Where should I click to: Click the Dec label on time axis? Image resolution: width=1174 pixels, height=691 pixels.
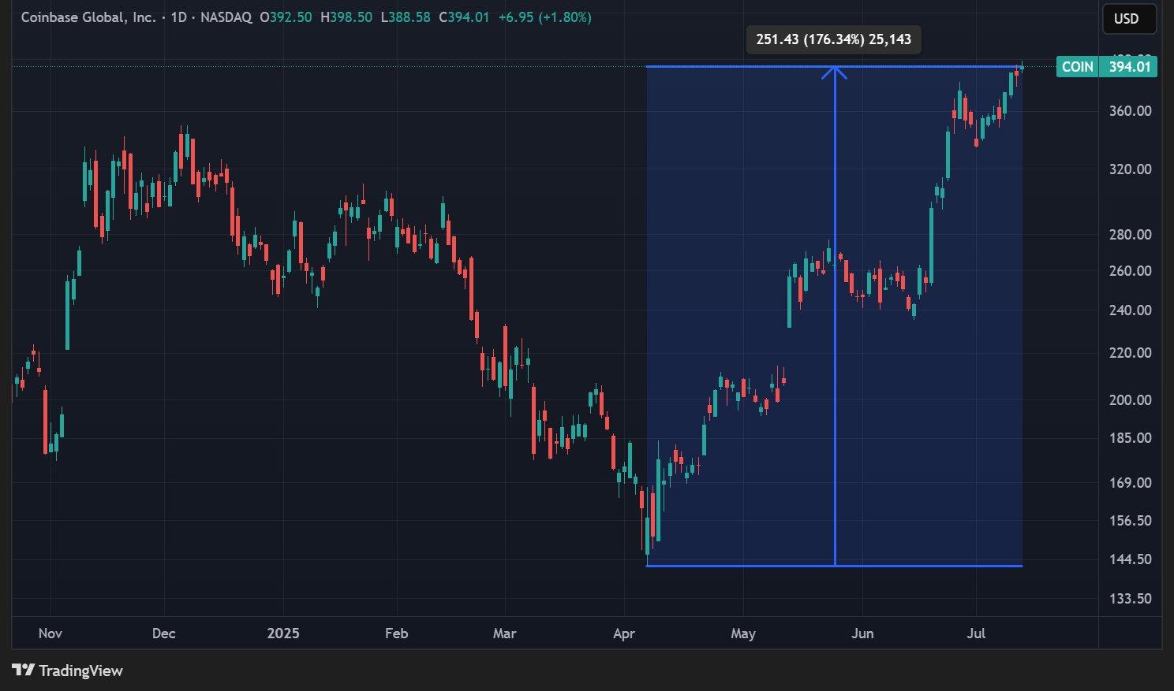(x=163, y=633)
